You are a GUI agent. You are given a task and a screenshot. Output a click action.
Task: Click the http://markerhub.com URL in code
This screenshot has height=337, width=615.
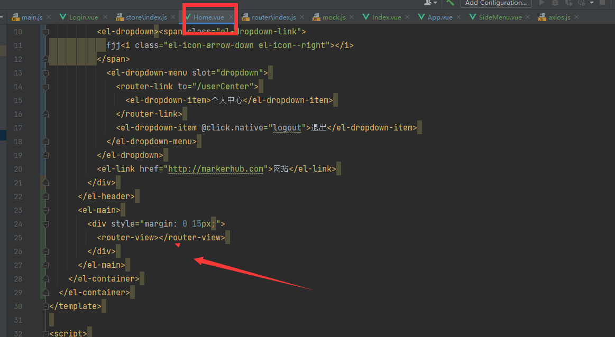216,169
